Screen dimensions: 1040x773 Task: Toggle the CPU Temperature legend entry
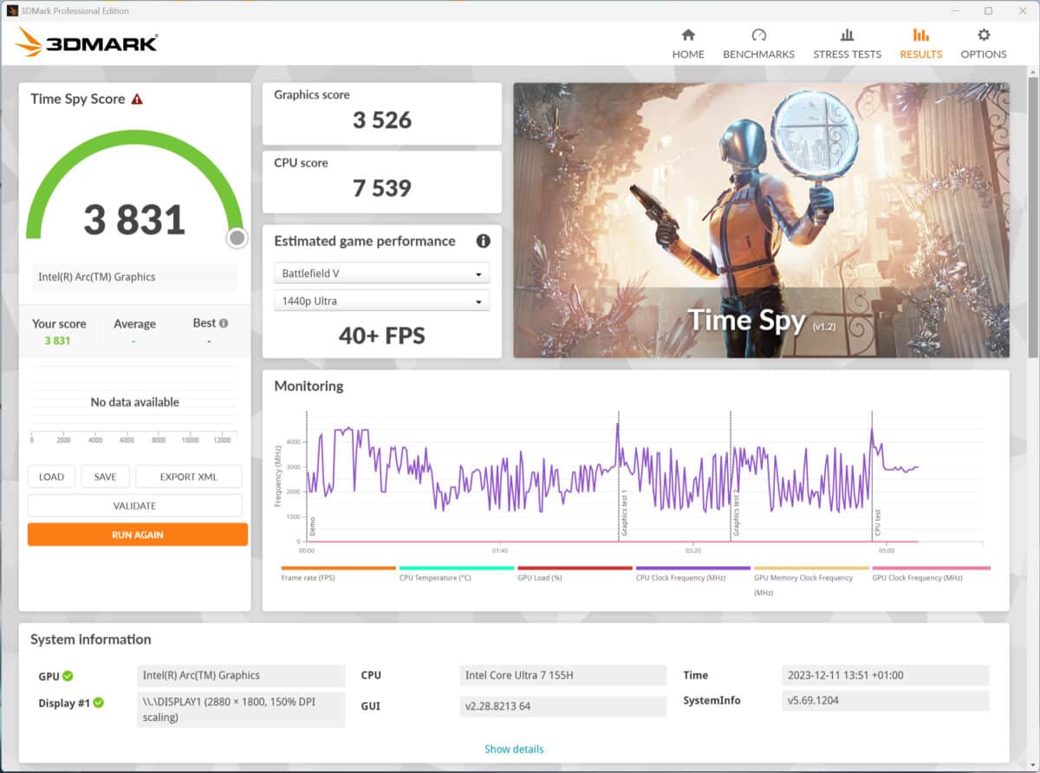click(x=457, y=574)
